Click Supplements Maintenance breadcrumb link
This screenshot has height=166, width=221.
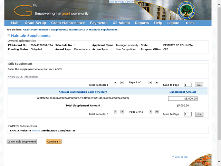pyautogui.click(x=68, y=30)
